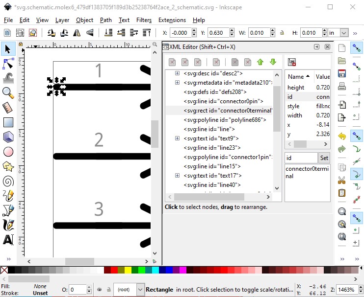Close the XML Editor panel
Image resolution: width=364 pixels, height=297 pixels.
327,47
